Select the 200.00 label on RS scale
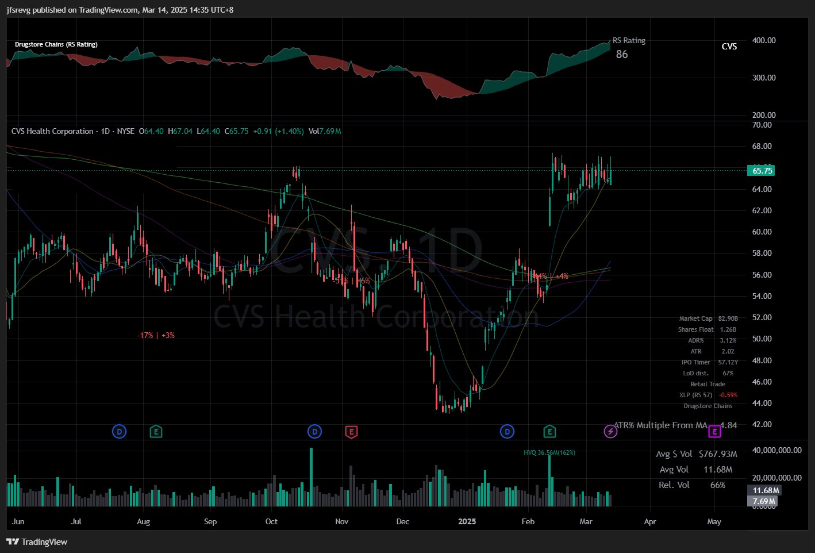The image size is (815, 553). [764, 115]
